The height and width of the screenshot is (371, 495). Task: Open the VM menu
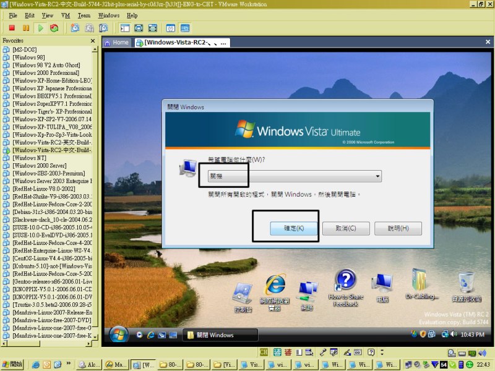66,15
